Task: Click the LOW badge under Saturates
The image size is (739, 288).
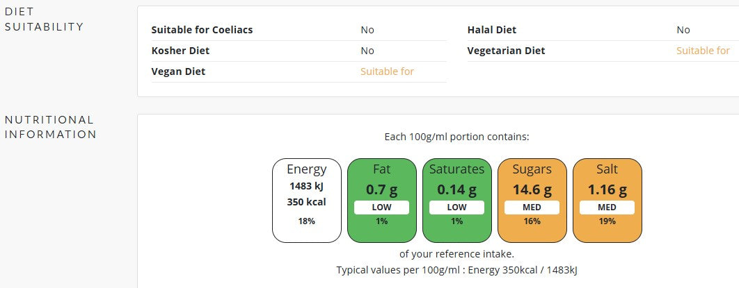Action: pos(456,207)
